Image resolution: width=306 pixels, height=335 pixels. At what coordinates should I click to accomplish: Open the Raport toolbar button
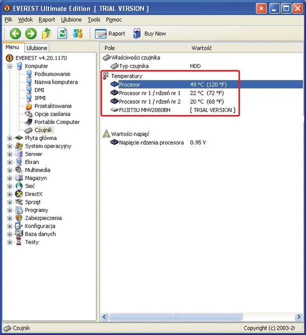point(110,34)
